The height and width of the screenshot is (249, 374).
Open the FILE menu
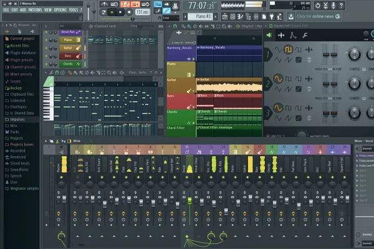click(6, 10)
